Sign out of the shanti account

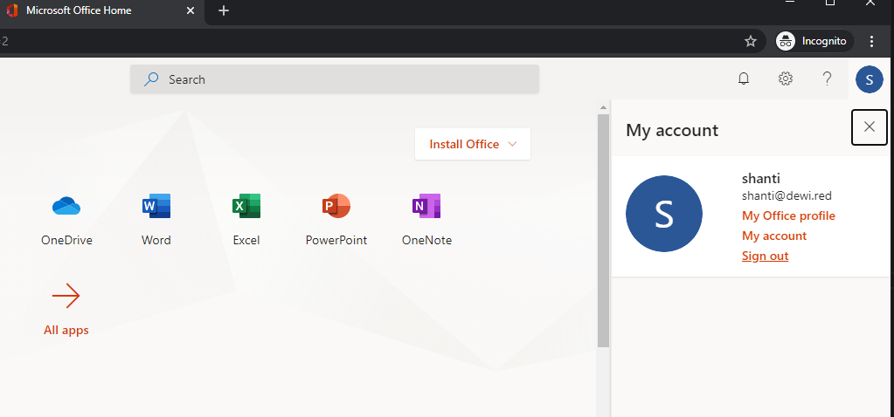click(766, 256)
